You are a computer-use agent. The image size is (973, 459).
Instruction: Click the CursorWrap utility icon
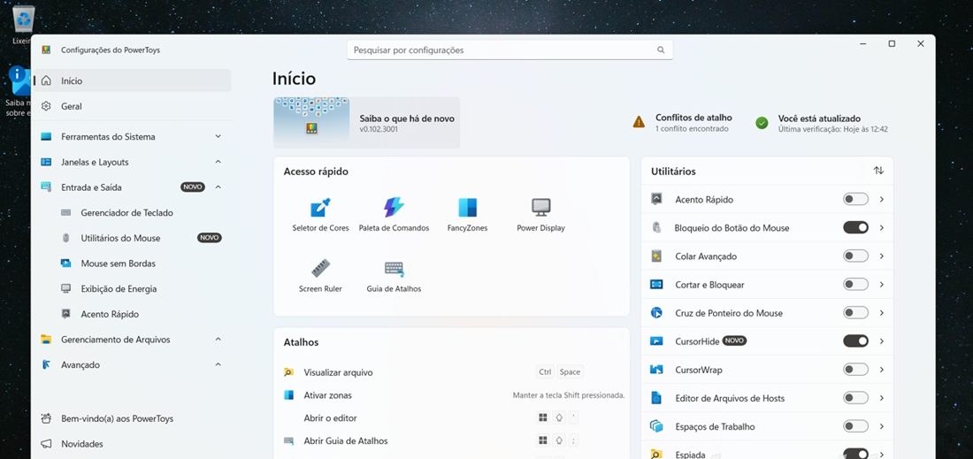click(656, 370)
